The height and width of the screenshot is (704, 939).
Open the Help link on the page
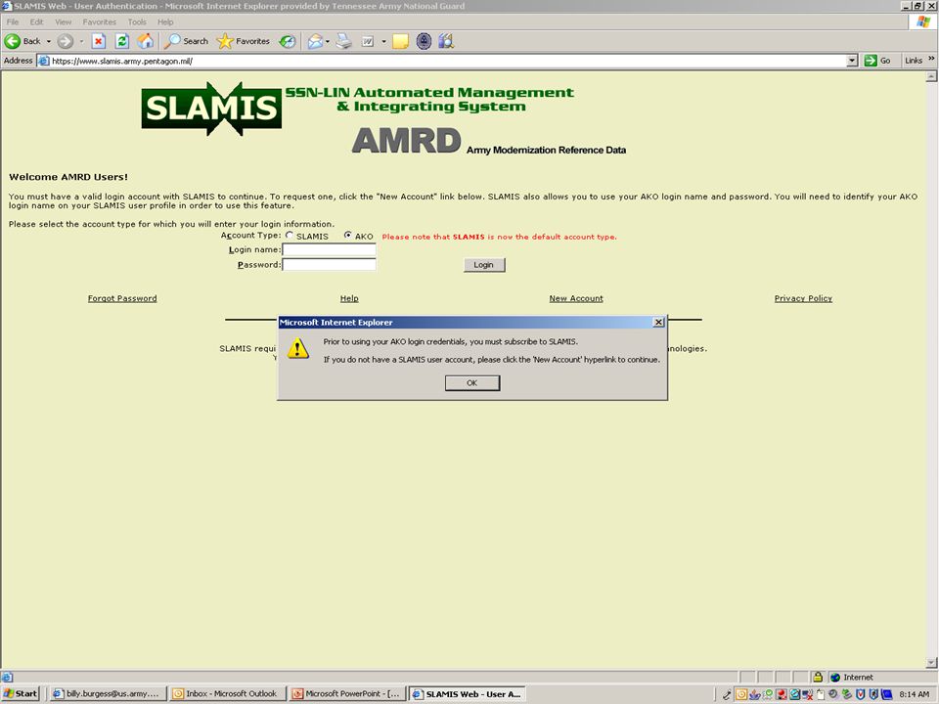point(349,298)
